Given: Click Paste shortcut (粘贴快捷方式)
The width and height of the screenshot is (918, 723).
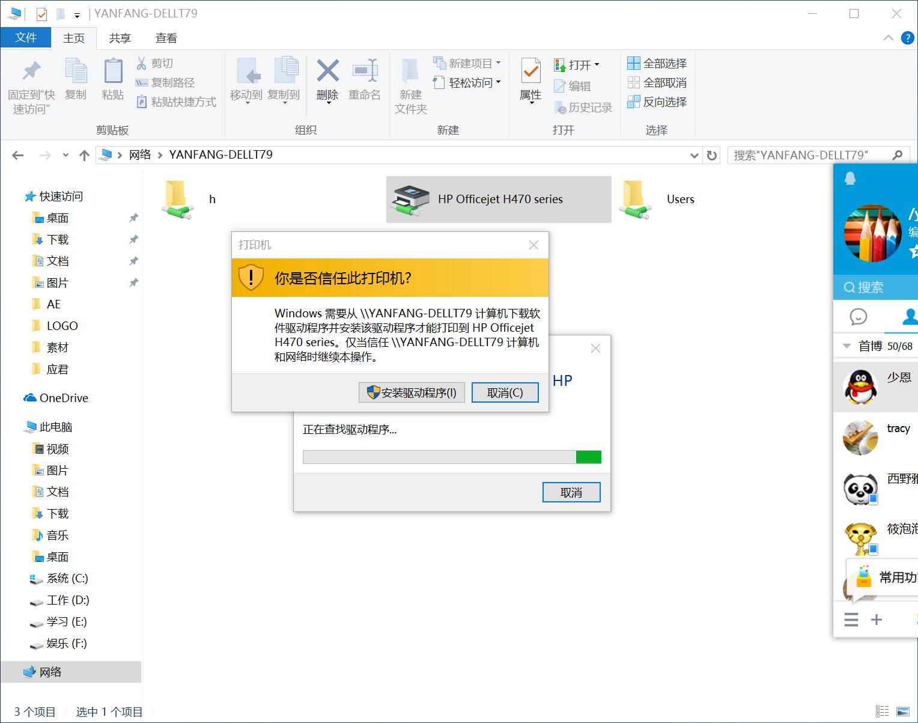Looking at the screenshot, I should [x=176, y=102].
